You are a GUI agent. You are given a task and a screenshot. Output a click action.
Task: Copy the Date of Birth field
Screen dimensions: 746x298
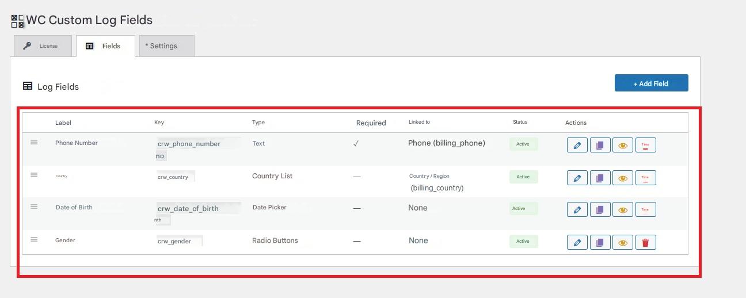tap(600, 210)
